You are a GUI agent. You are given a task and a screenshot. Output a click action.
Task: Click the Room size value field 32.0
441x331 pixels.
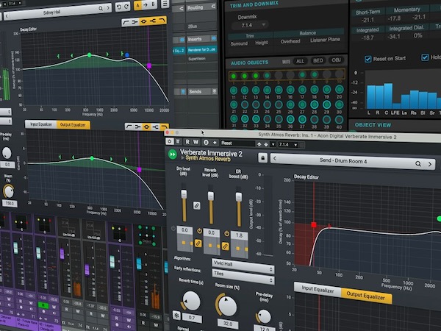coord(228,324)
